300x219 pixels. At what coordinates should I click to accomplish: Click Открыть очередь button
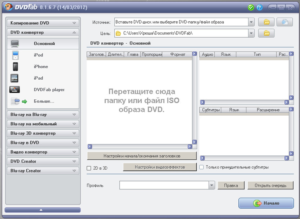(x=270, y=185)
